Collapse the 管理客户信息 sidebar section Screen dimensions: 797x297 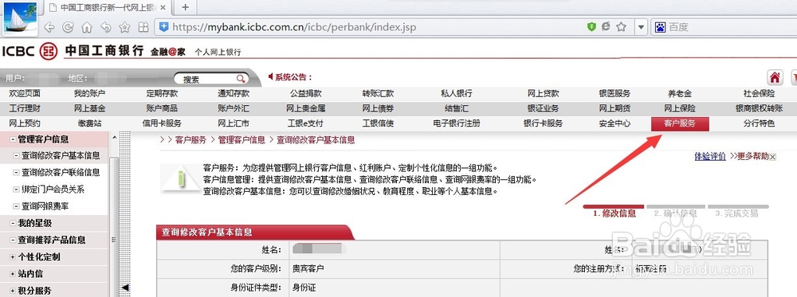(14, 139)
